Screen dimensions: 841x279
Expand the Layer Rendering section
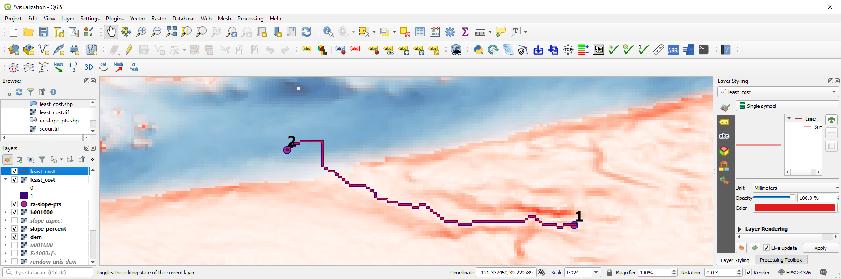(740, 229)
